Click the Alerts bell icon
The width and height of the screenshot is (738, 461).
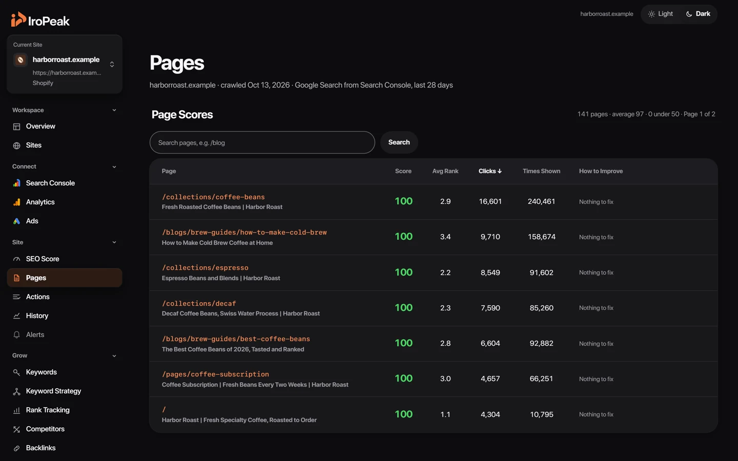click(x=16, y=334)
